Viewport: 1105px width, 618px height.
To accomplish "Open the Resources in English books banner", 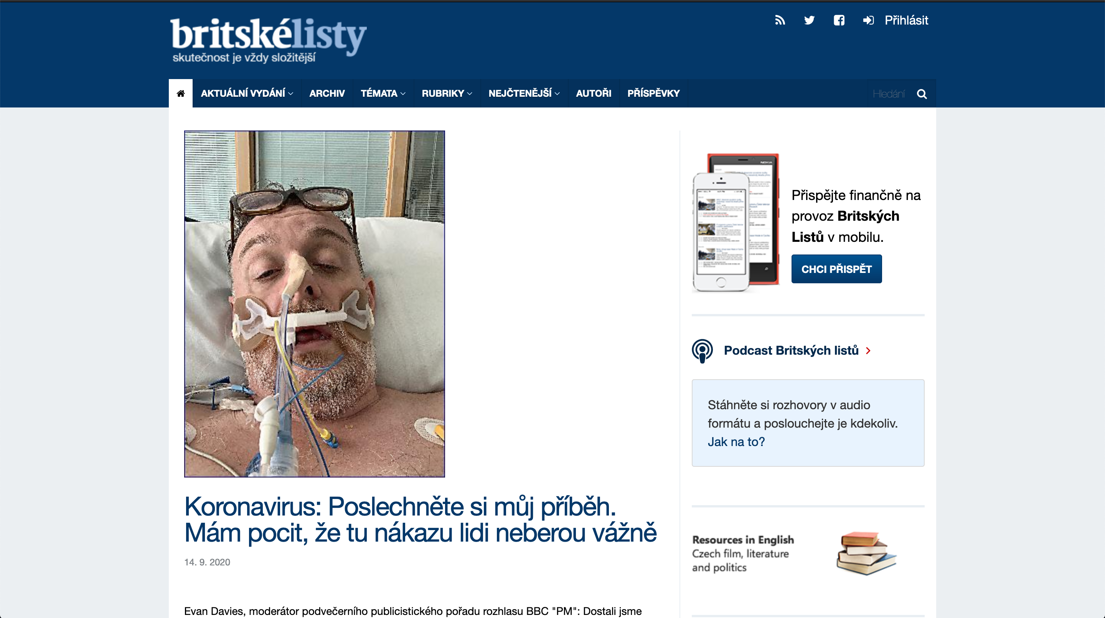I will click(795, 554).
